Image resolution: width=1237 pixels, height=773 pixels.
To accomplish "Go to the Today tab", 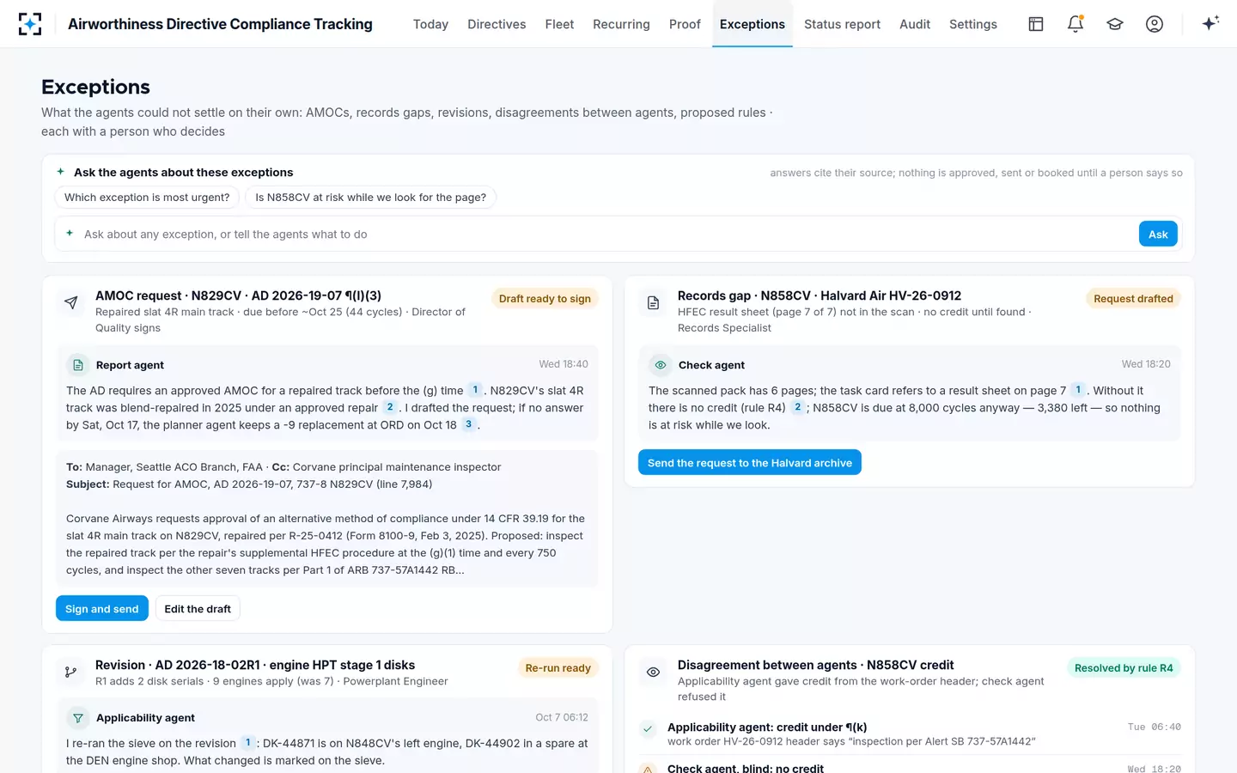I will [x=430, y=24].
